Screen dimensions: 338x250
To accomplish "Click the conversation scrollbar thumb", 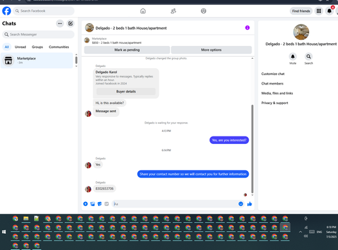I will tap(252, 149).
